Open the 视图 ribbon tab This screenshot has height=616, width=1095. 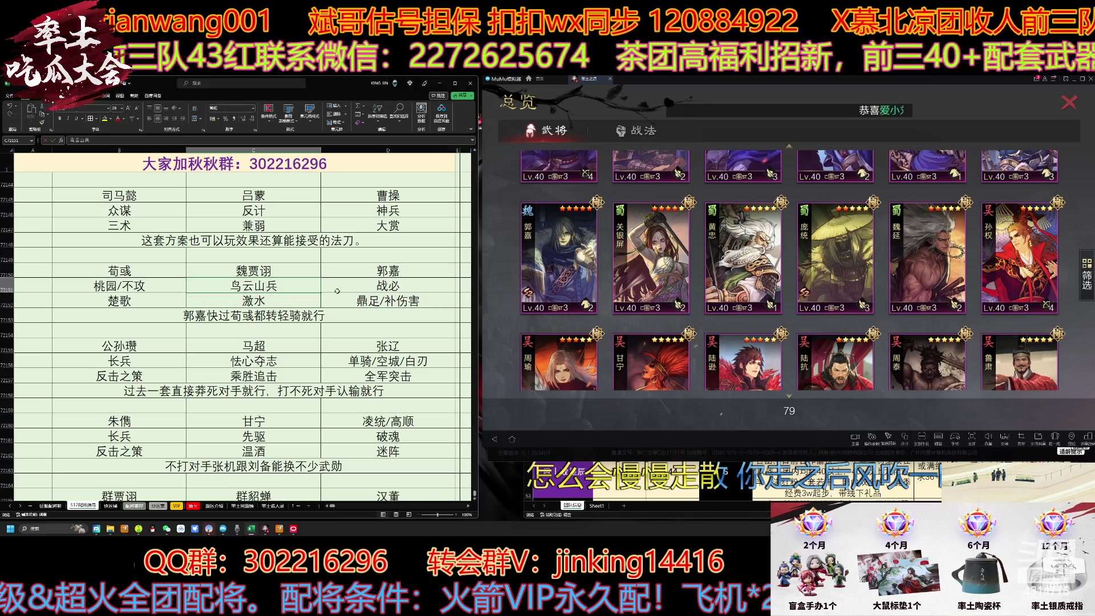click(x=120, y=96)
